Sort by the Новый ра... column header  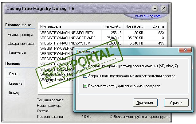pyautogui.click(x=134, y=26)
